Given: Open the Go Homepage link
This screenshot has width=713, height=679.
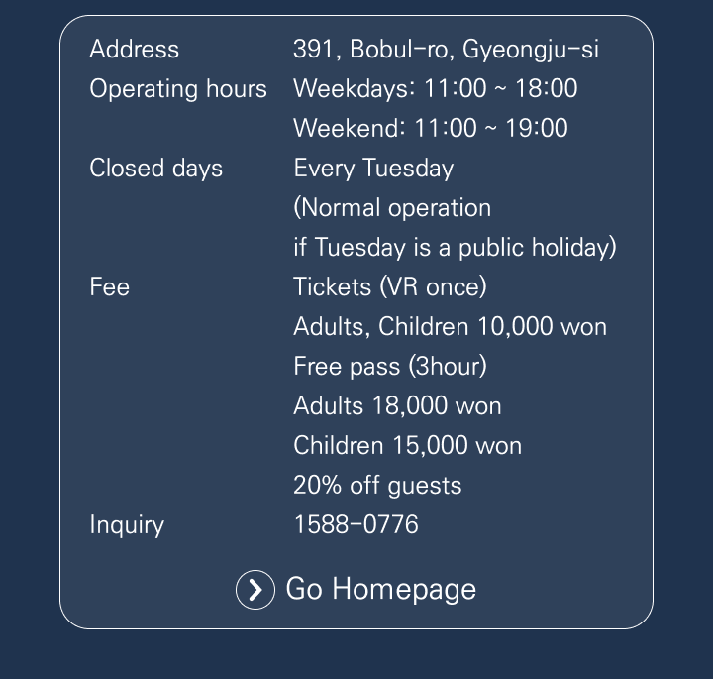Looking at the screenshot, I should (x=380, y=589).
